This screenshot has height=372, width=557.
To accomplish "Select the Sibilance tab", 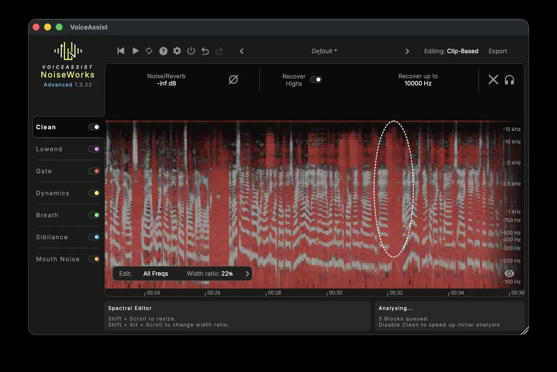I will tap(52, 237).
